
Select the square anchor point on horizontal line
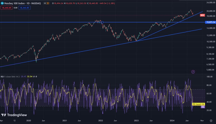point(102,22)
